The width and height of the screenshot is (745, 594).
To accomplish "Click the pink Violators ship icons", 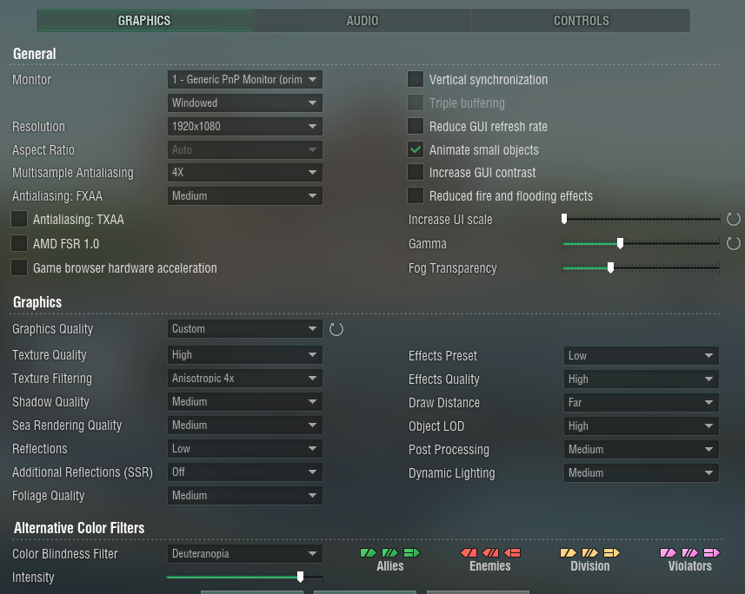I will click(x=690, y=552).
